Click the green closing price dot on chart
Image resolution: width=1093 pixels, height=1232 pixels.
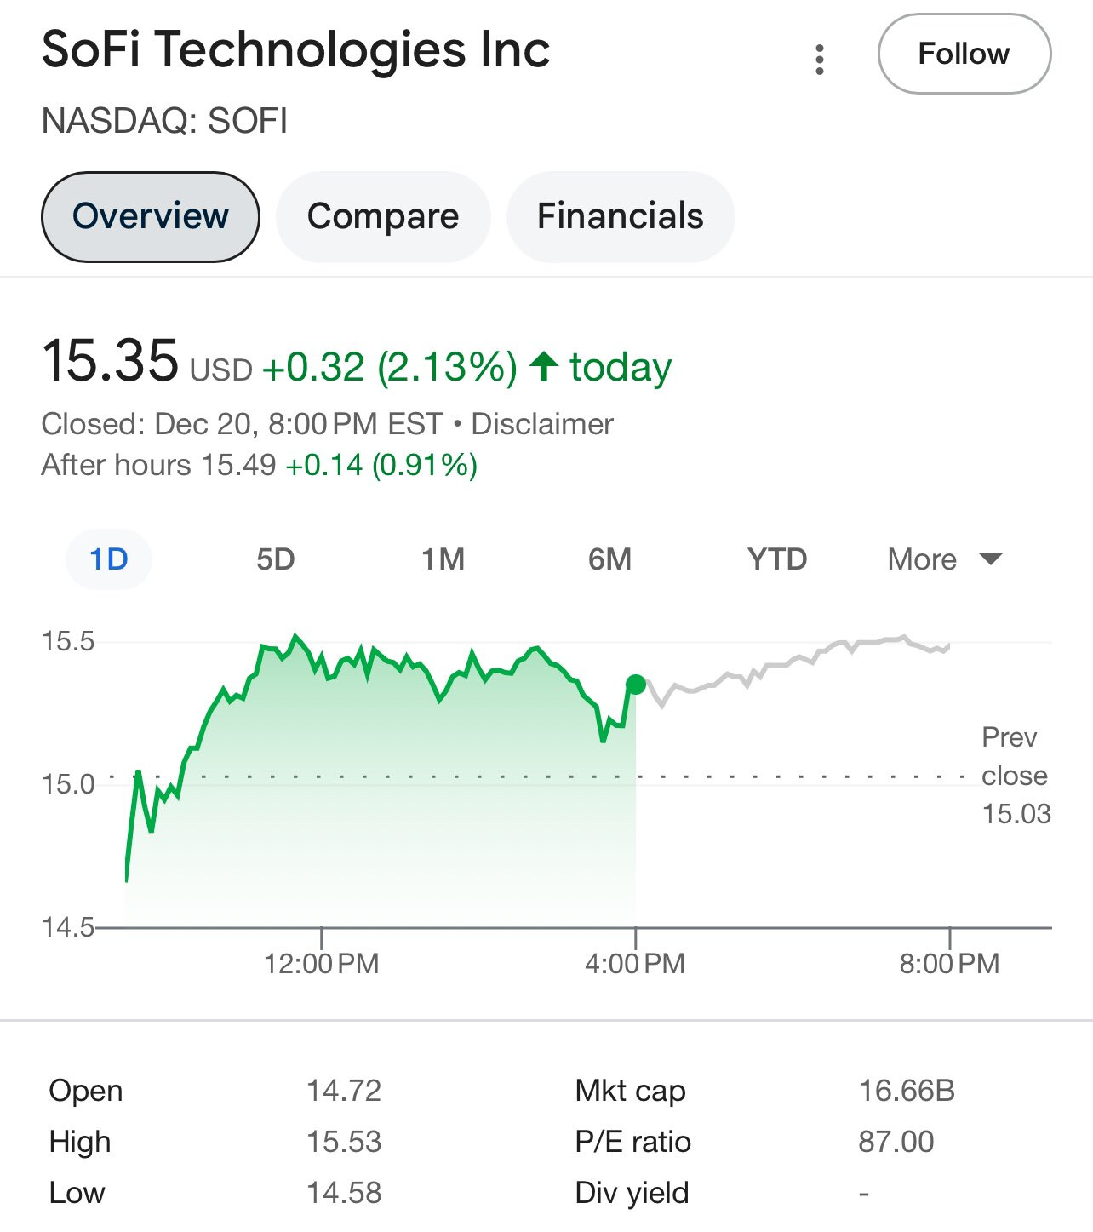pos(636,684)
